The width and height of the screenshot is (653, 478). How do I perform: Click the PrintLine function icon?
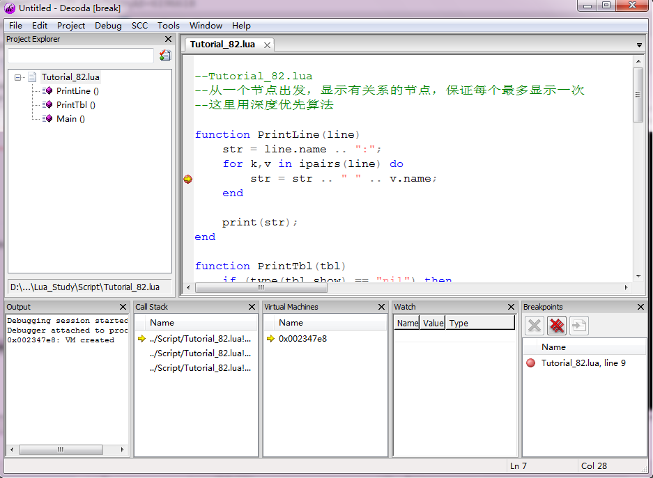tap(47, 91)
